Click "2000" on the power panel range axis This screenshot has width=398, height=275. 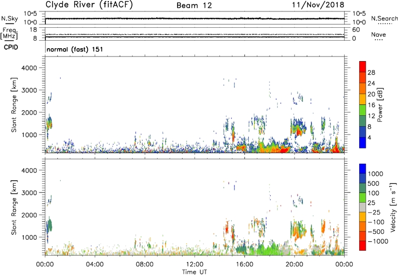(29, 112)
